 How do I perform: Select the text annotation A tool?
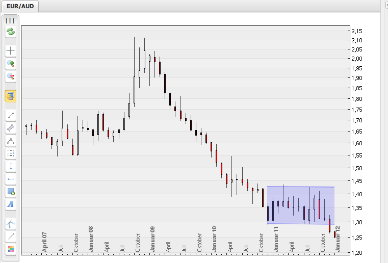tap(10, 204)
